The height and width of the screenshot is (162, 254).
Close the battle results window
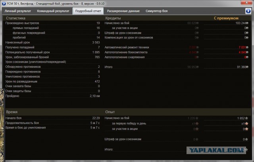pos(246,2)
